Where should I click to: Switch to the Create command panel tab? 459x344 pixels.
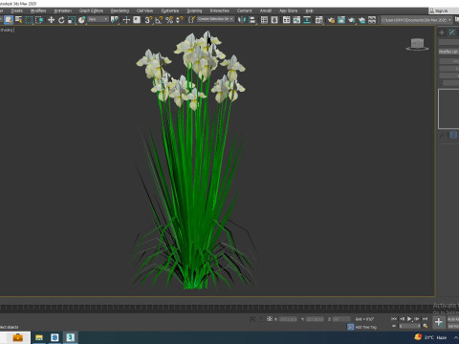(x=442, y=32)
